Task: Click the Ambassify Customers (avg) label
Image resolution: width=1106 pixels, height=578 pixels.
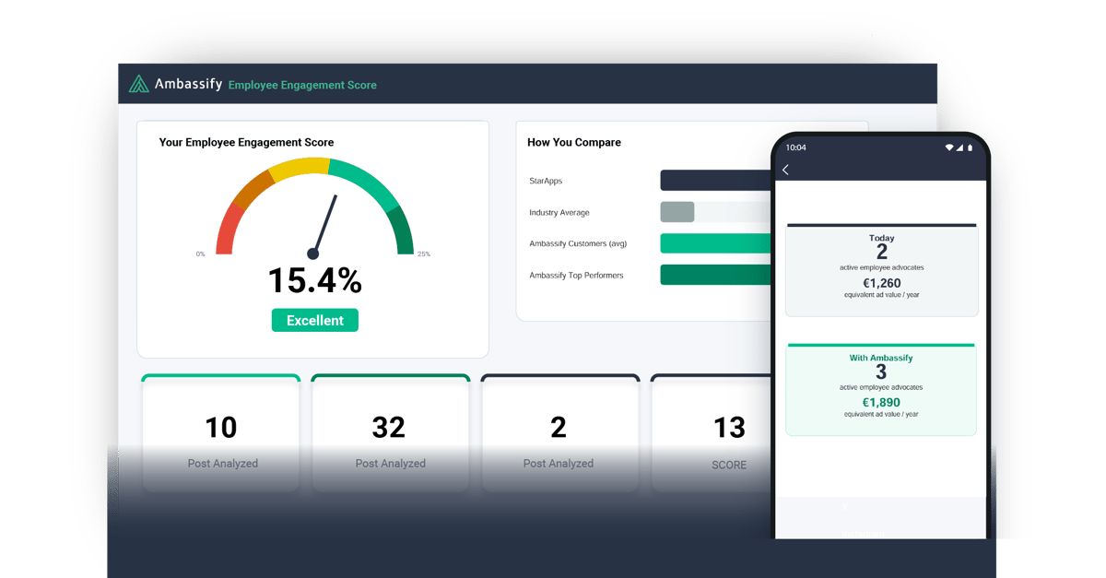Action: 578,244
